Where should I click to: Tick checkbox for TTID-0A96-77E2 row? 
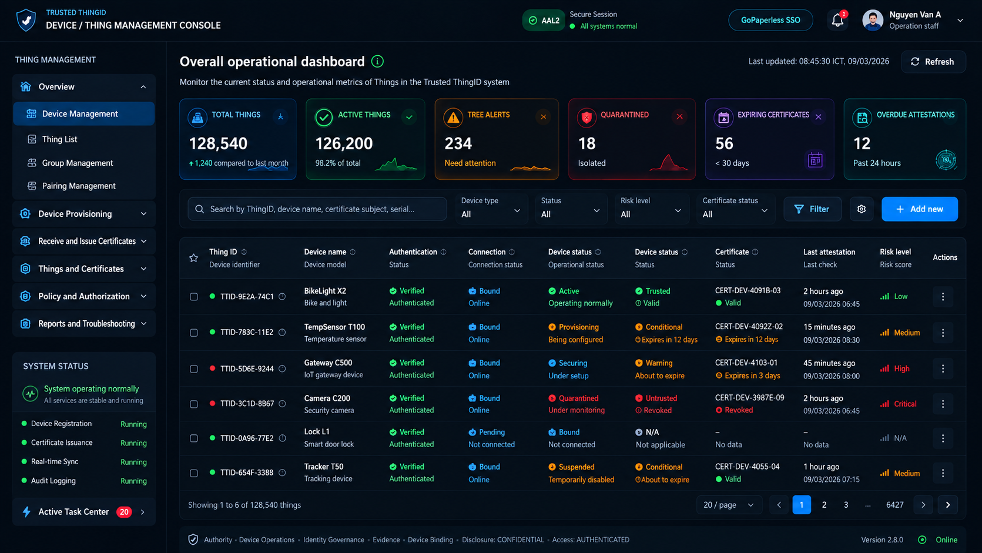click(x=194, y=438)
